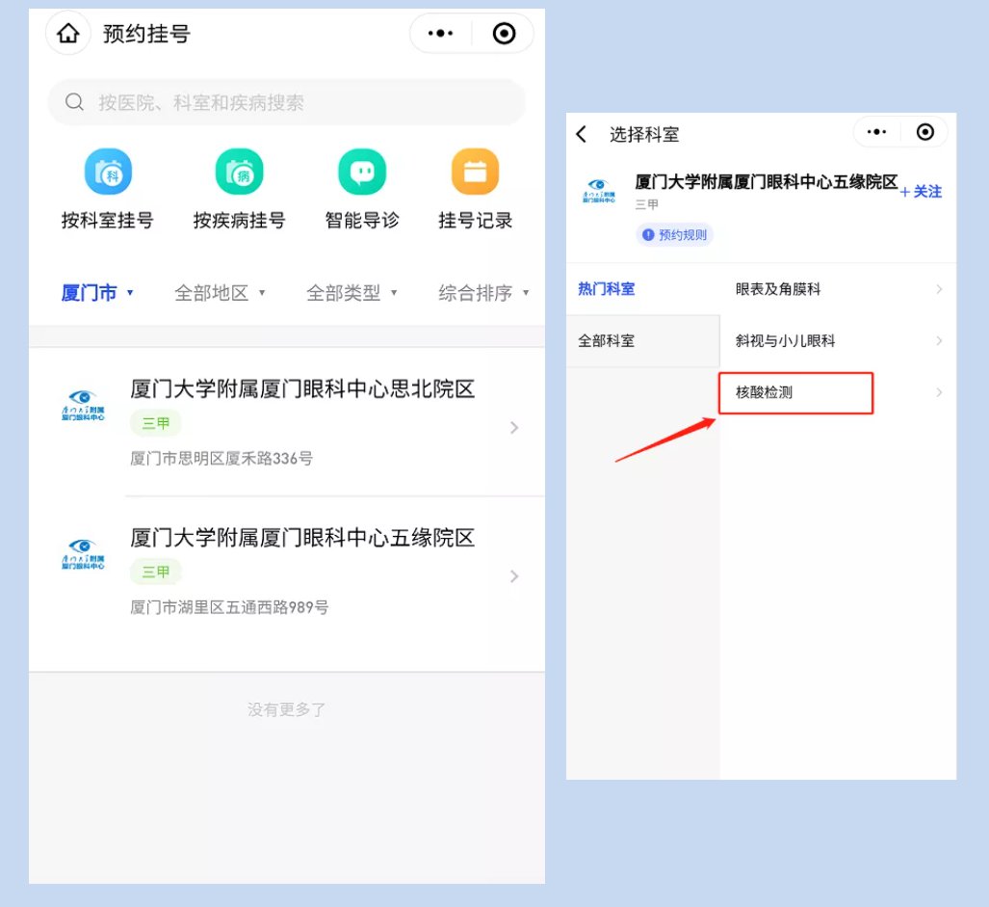Tap the 智能导诊 smart guide icon
Image resolution: width=989 pixels, height=907 pixels.
[x=362, y=173]
